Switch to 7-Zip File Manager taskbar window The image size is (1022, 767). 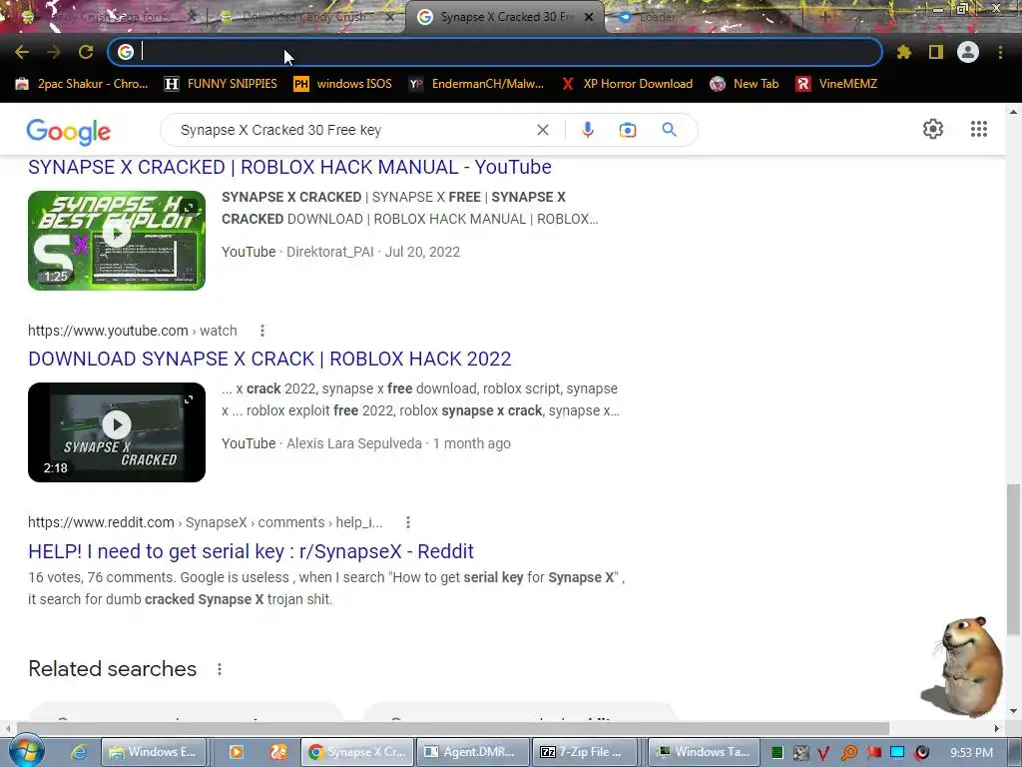[x=583, y=752]
